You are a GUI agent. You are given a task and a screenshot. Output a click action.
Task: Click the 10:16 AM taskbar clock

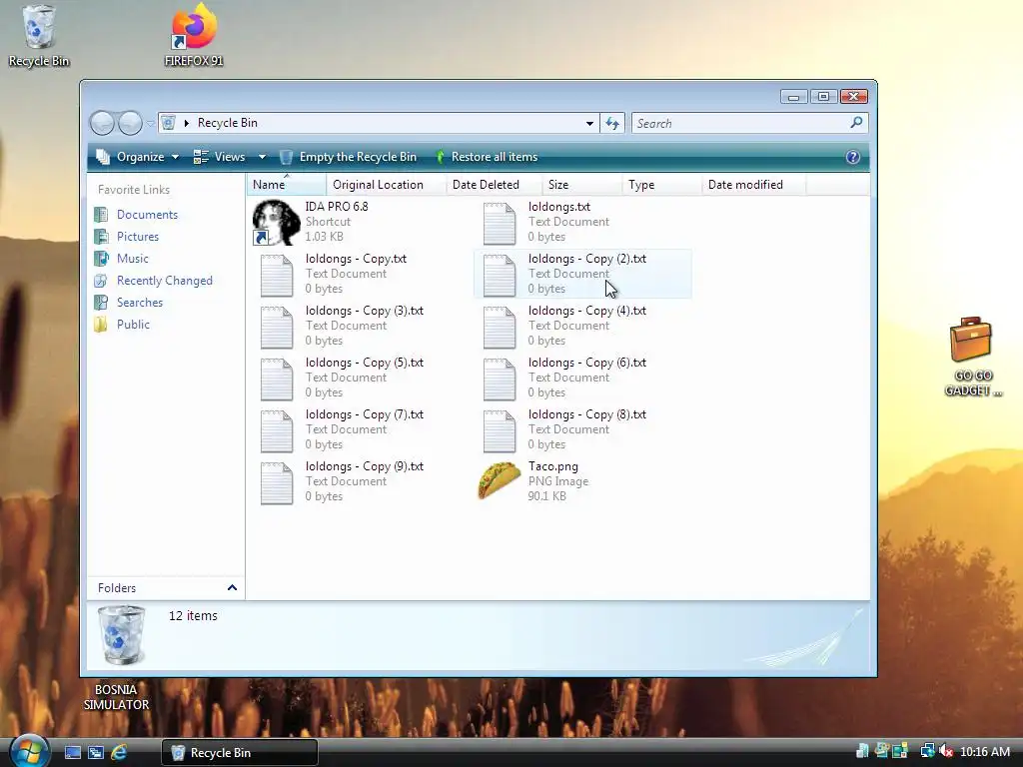point(984,751)
